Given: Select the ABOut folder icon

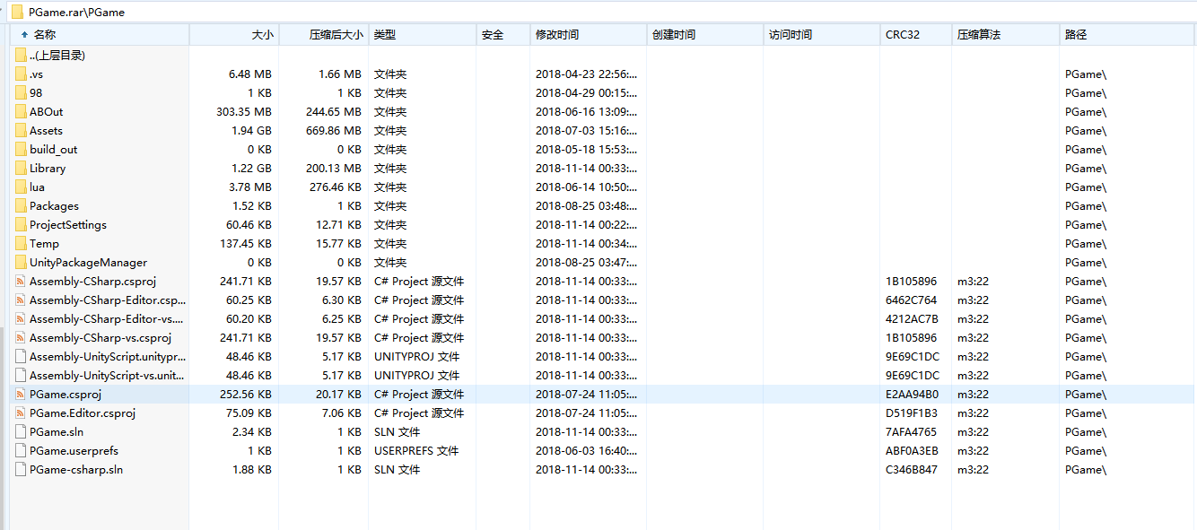Looking at the screenshot, I should tap(21, 112).
